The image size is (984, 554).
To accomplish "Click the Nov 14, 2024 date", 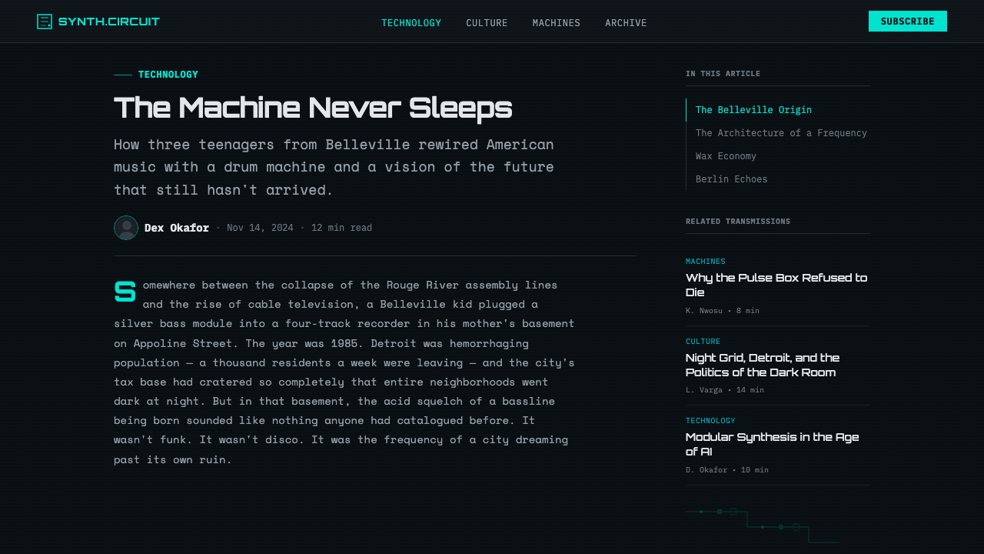I will [x=260, y=228].
